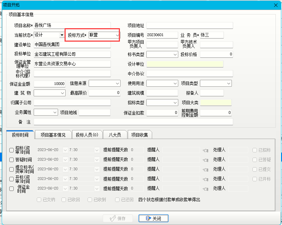This screenshot has height=225, width=282.
Task: Focus the 备注 text field
Action: [x=133, y=122]
